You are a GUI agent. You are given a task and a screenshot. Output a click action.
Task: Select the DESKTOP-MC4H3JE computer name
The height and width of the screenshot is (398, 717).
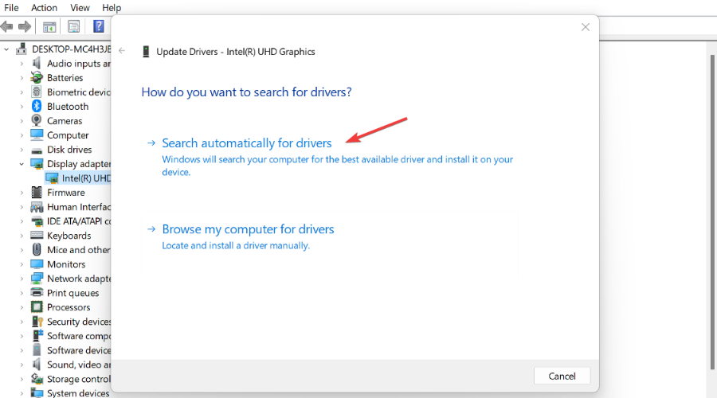[72, 49]
